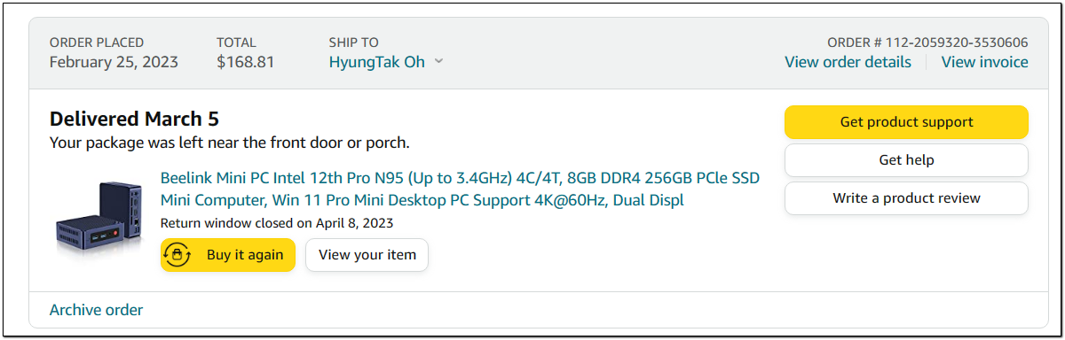This screenshot has width=1065, height=340.
Task: Click the Return window closed notice text
Action: (277, 223)
